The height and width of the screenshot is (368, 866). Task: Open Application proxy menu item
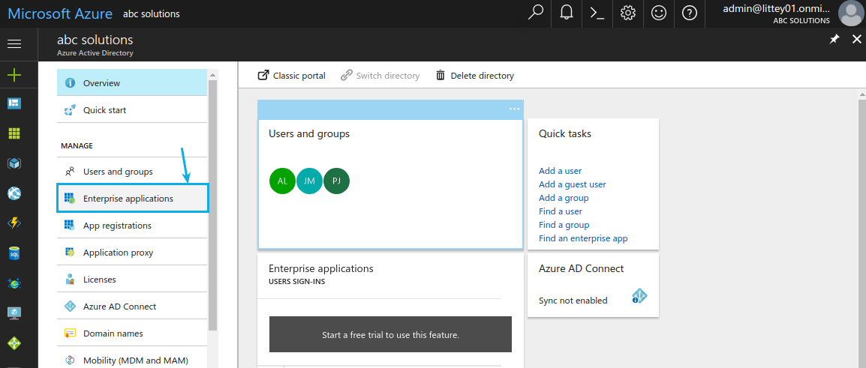click(x=132, y=252)
